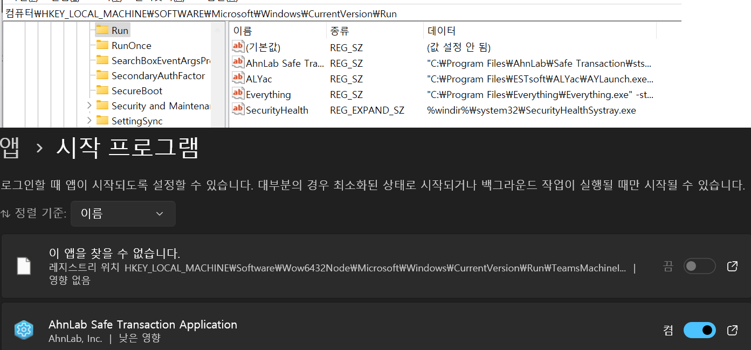Screen dimensions: 751x350
Task: Click the SettingSync folder icon
Action: (102, 121)
